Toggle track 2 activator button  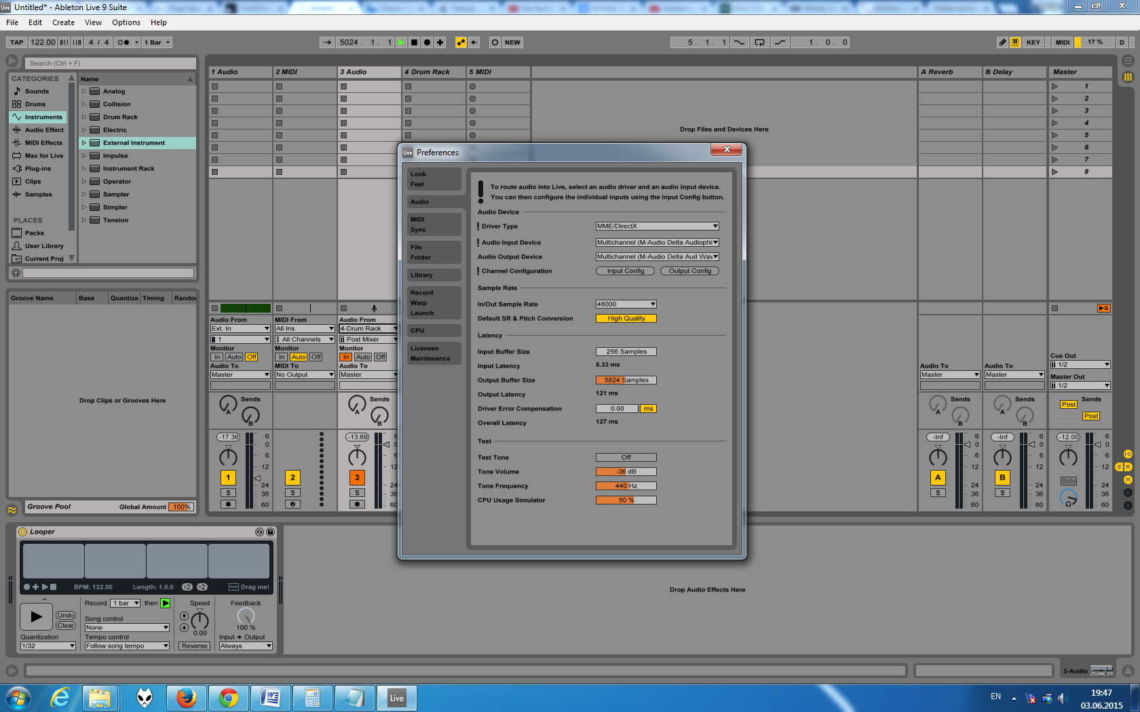[x=292, y=477]
